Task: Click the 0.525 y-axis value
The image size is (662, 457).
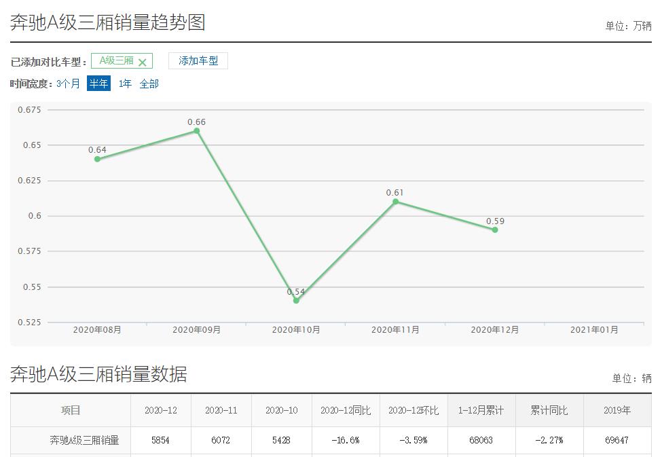Action: tap(30, 323)
